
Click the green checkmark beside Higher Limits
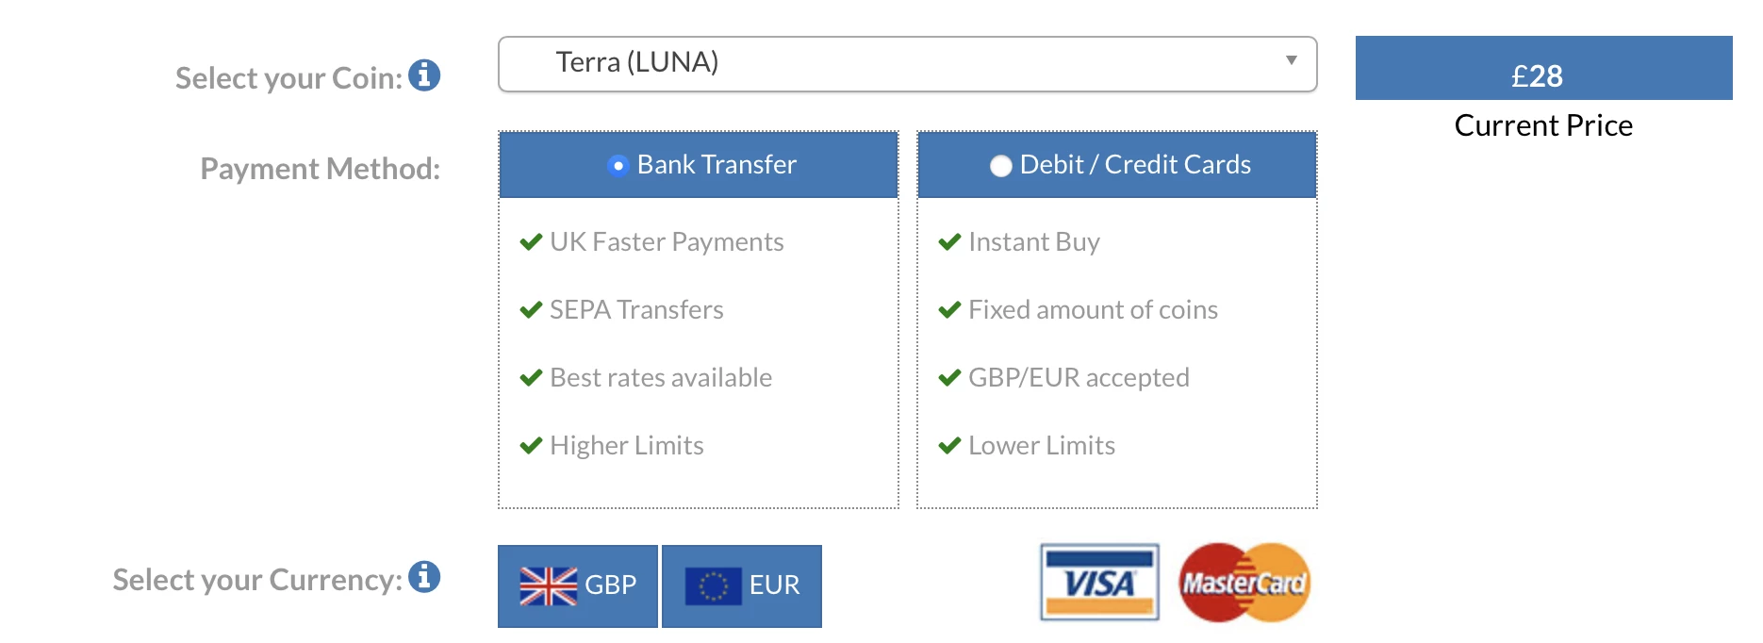(531, 445)
